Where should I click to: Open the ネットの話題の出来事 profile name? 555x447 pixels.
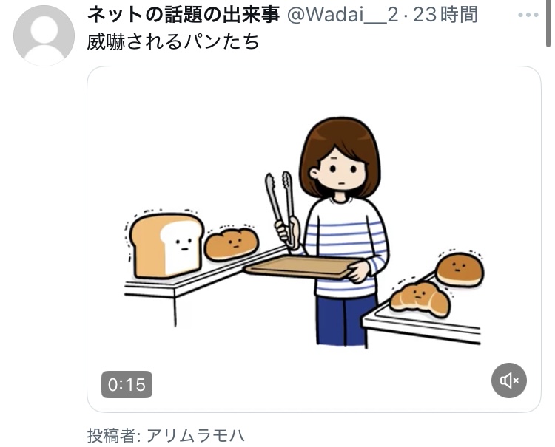pyautogui.click(x=184, y=16)
